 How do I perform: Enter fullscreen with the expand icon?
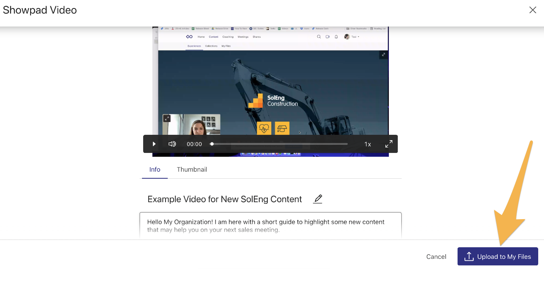point(389,144)
